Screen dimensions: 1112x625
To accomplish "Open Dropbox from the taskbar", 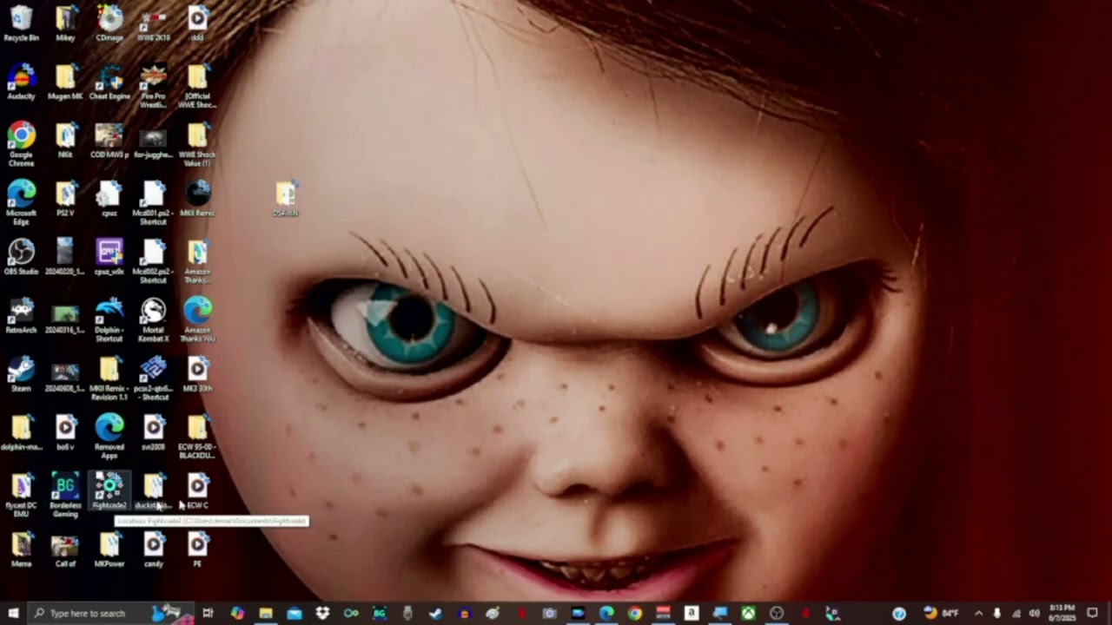I will click(x=322, y=613).
